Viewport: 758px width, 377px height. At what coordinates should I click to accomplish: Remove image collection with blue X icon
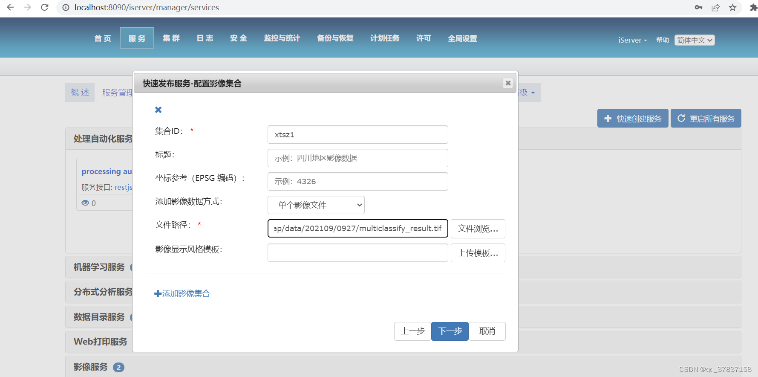coord(158,110)
